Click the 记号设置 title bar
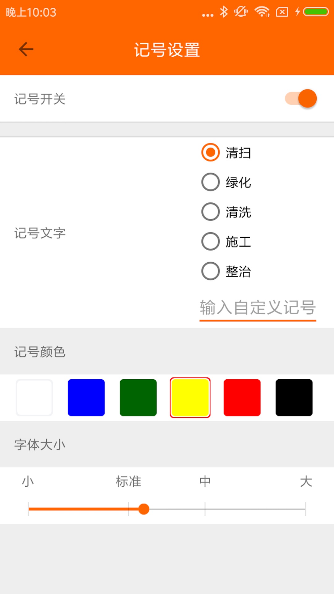Viewport: 334px width, 594px height. tap(167, 49)
